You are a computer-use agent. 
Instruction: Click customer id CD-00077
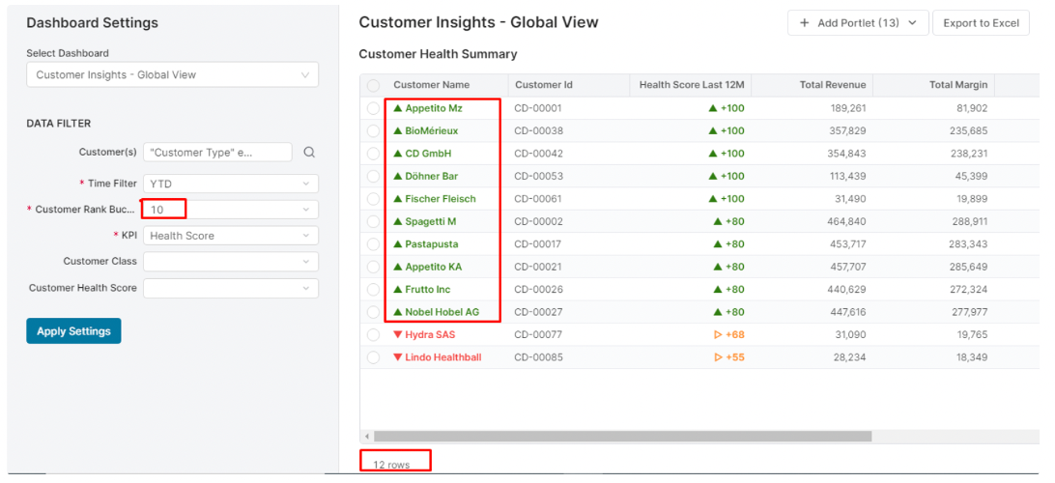538,335
